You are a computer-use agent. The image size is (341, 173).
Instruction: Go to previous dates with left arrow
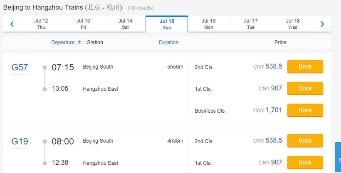click(x=12, y=24)
